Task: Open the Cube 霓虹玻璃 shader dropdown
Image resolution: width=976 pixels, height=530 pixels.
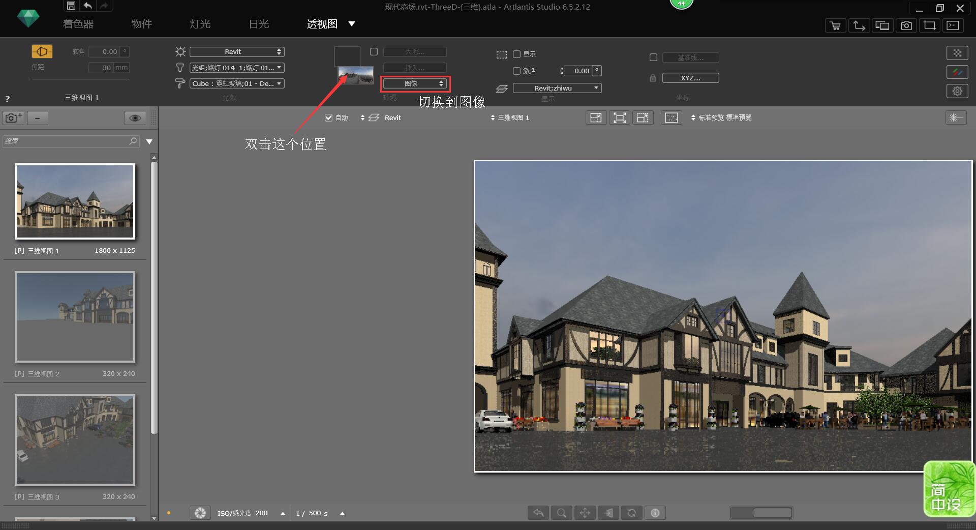Action: click(237, 83)
